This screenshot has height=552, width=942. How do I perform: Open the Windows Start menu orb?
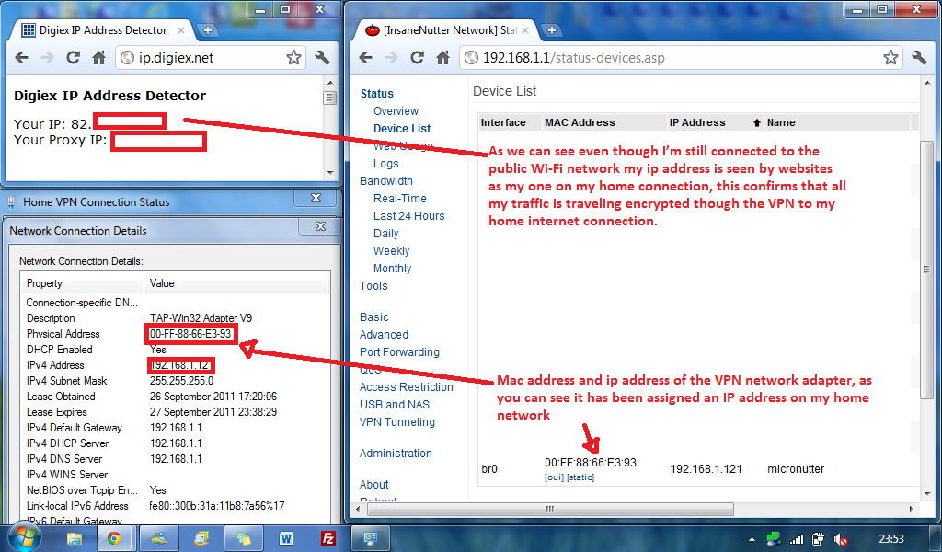23,536
